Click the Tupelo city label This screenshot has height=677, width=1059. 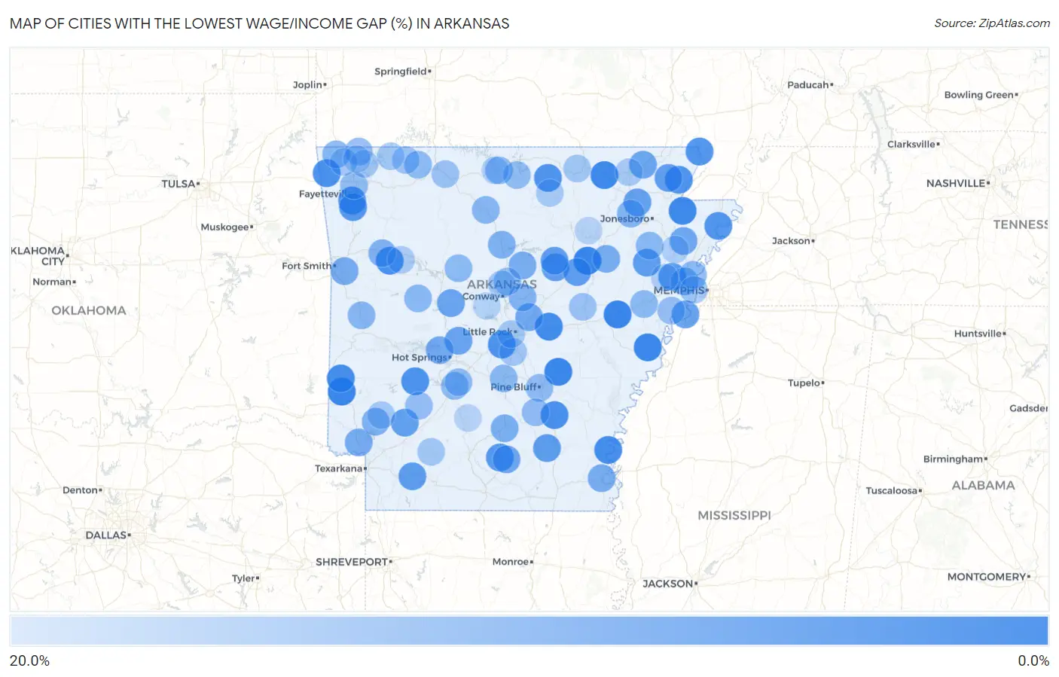[x=804, y=383]
